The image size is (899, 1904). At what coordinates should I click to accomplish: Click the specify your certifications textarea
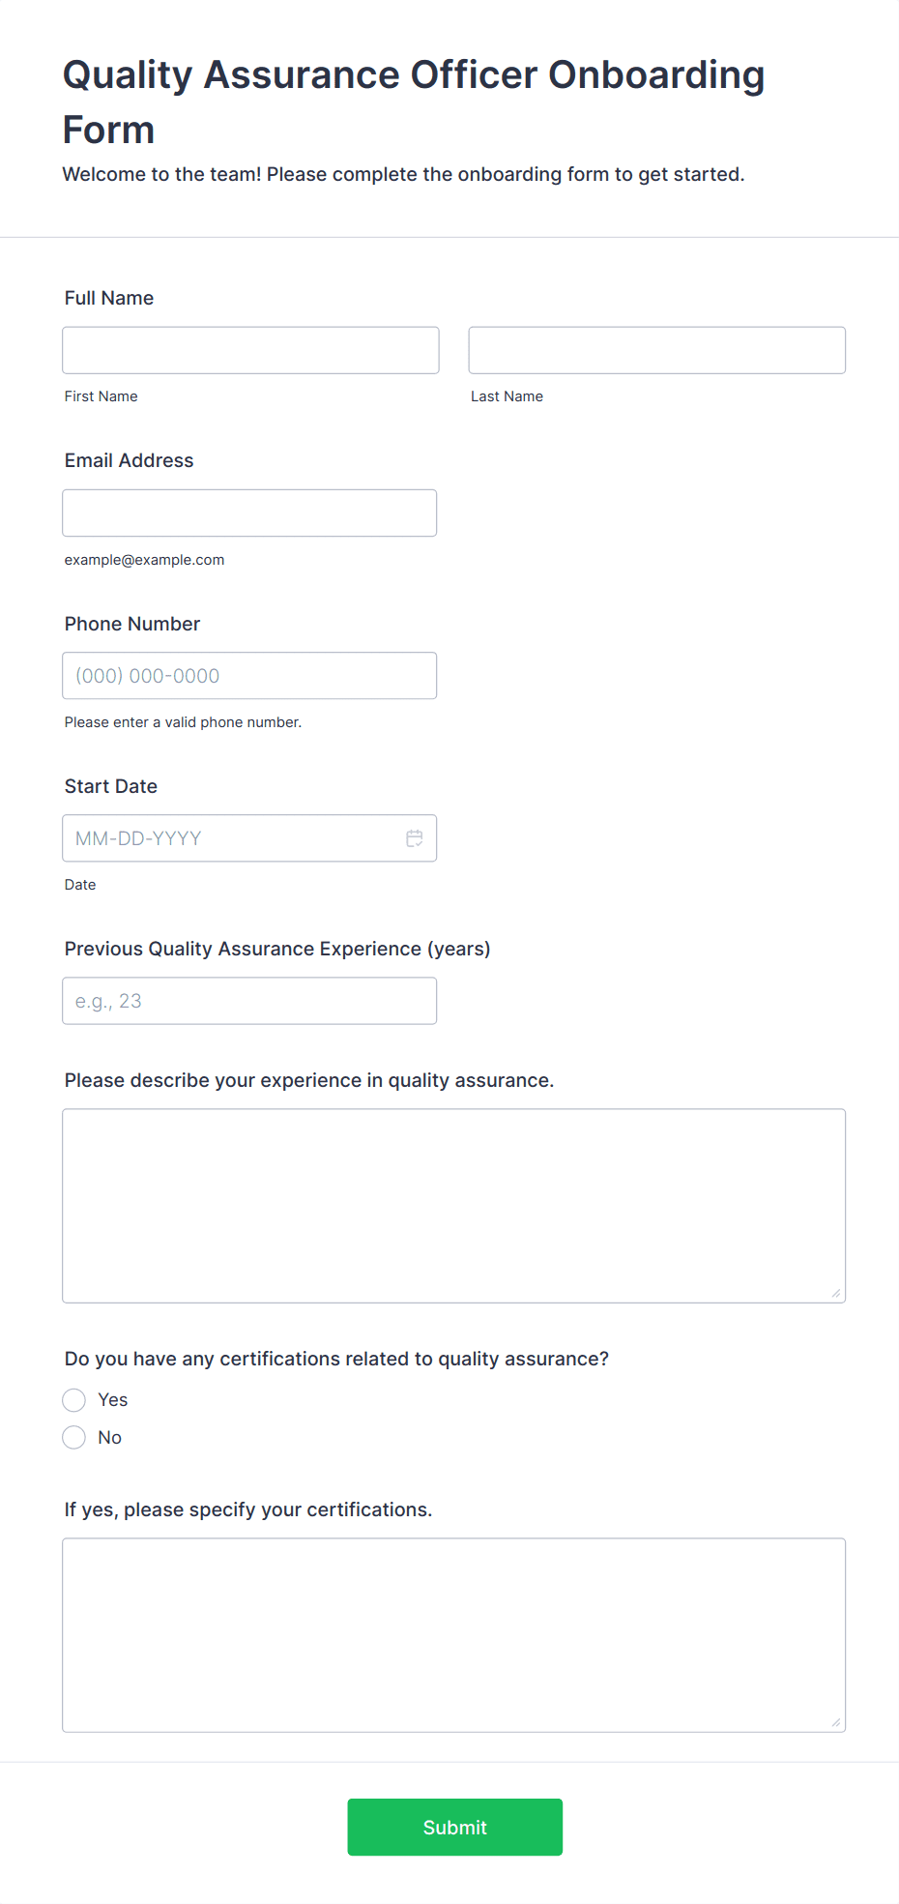[x=454, y=1635]
